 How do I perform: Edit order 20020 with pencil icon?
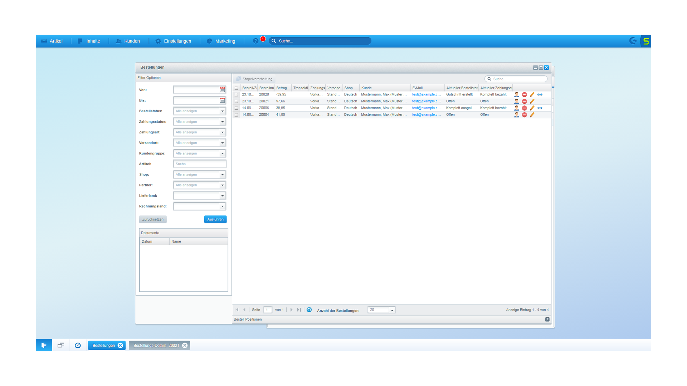(x=532, y=95)
